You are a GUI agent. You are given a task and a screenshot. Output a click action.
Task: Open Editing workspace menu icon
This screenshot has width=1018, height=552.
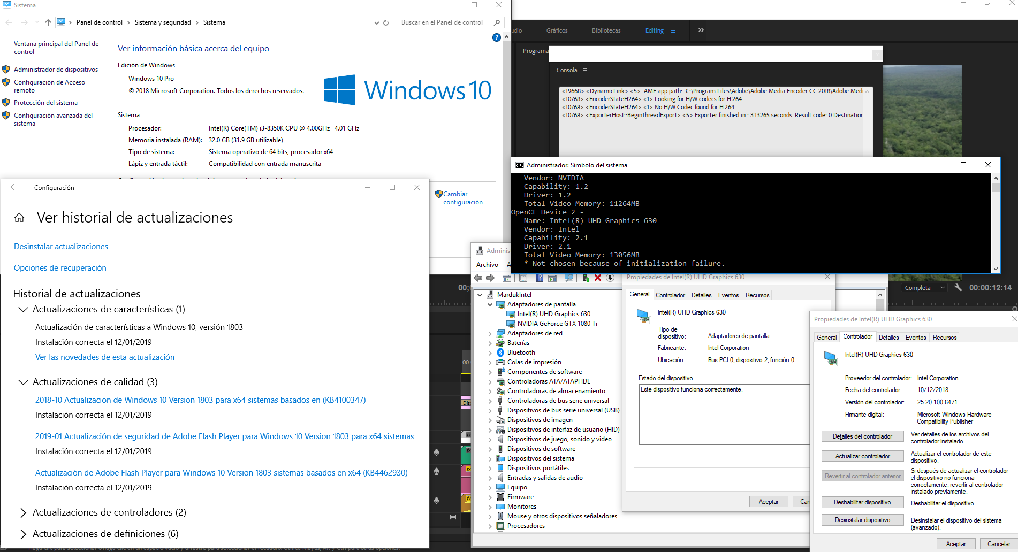pyautogui.click(x=673, y=31)
